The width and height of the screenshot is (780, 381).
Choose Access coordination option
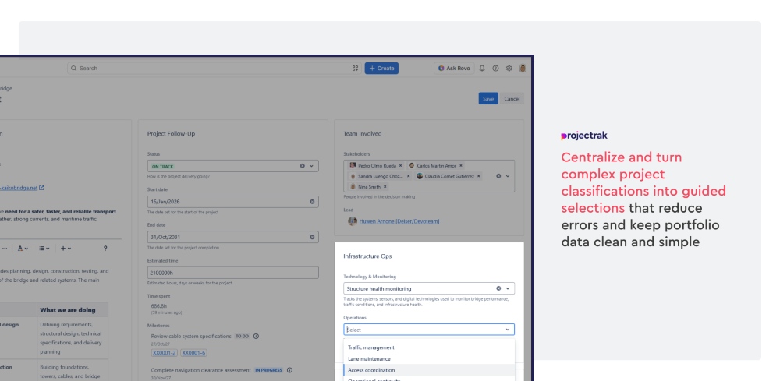(x=429, y=370)
